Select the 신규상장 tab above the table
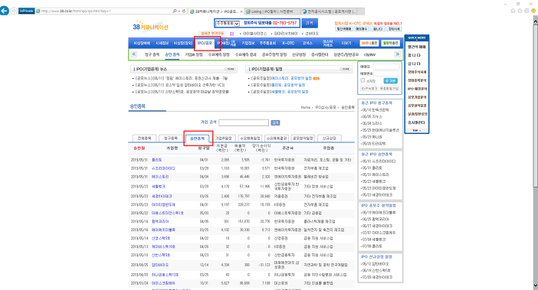538x290 pixels. pos(330,138)
